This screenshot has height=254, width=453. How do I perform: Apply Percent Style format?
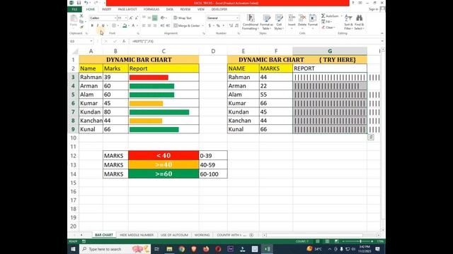pyautogui.click(x=219, y=25)
